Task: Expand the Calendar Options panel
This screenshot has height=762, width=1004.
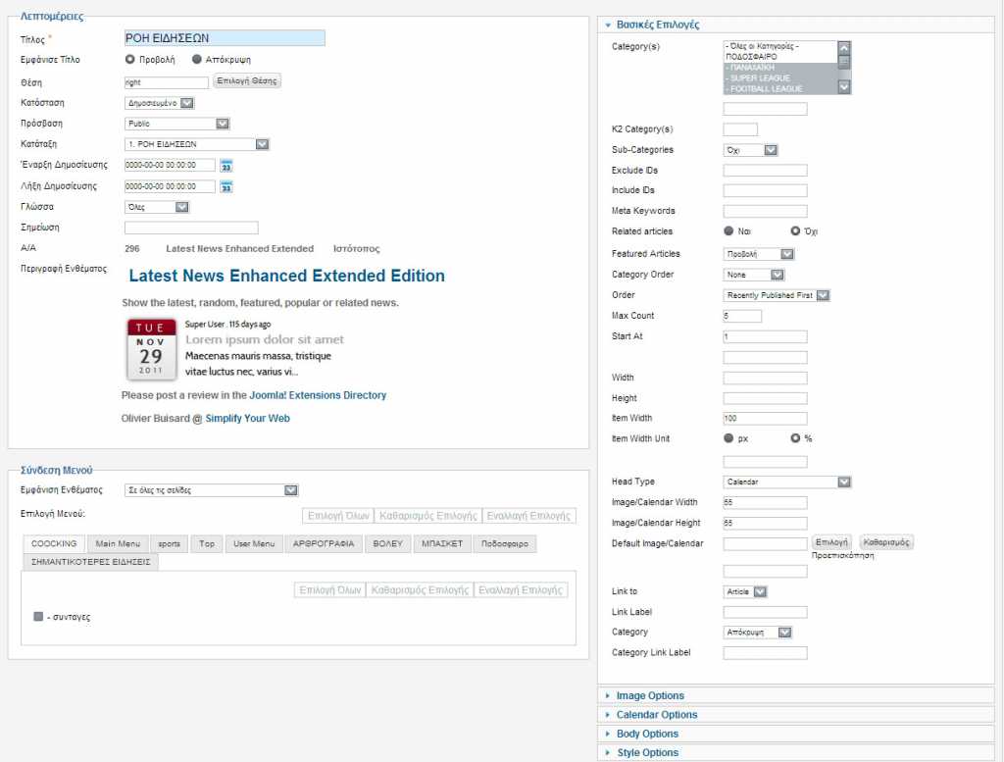Action: click(x=656, y=715)
